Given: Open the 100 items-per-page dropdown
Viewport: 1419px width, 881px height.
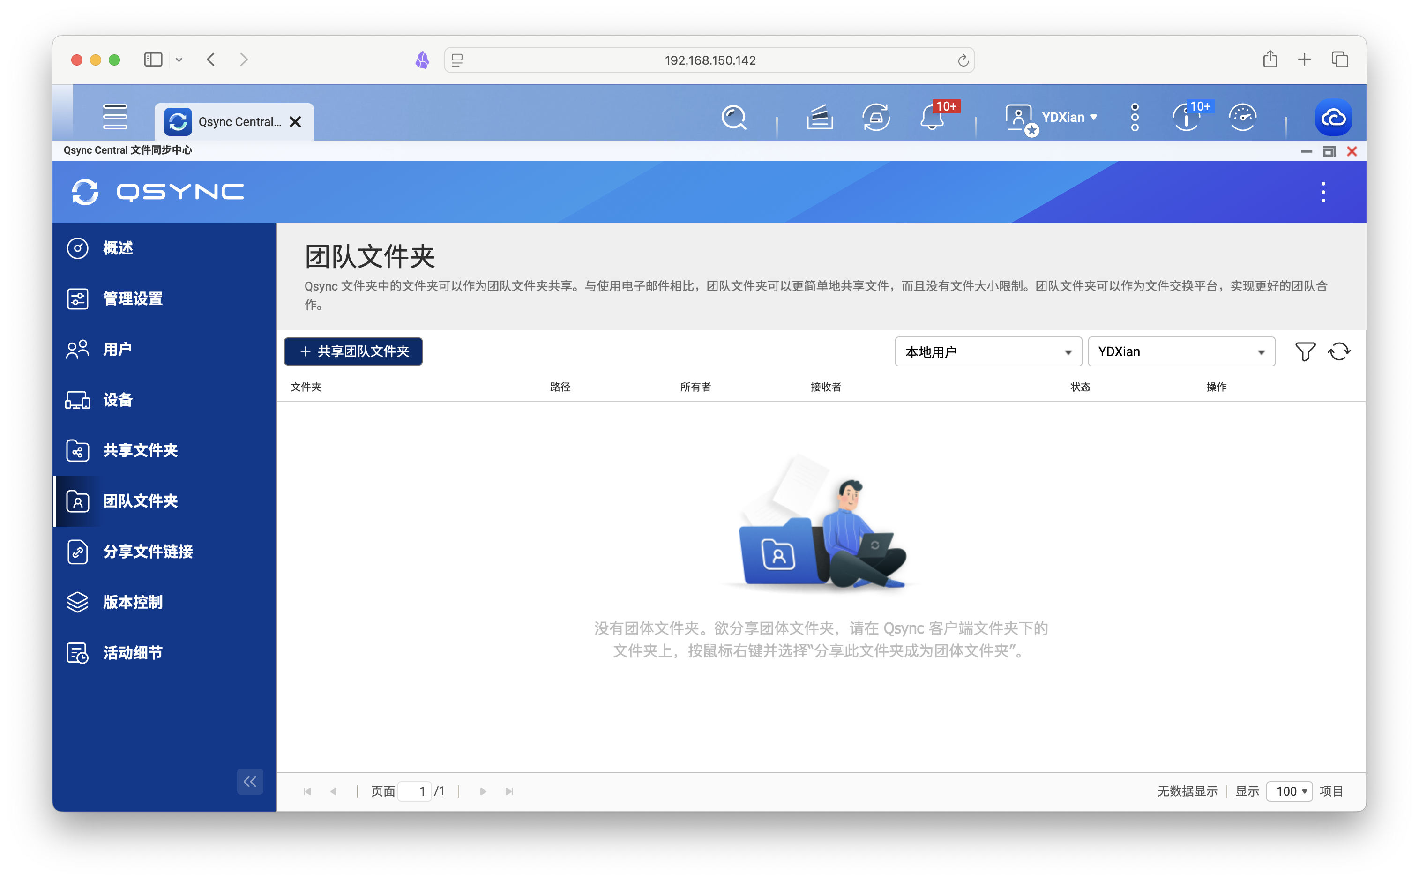Looking at the screenshot, I should [x=1289, y=791].
